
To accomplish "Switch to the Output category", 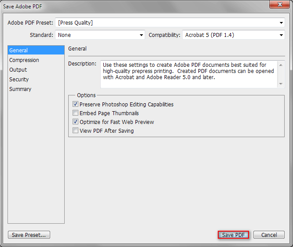I will tap(36, 69).
